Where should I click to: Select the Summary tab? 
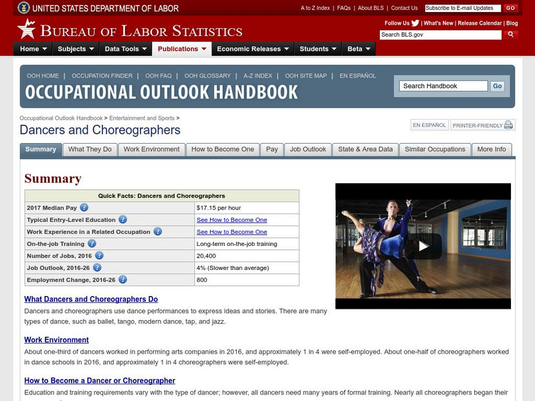click(x=41, y=149)
